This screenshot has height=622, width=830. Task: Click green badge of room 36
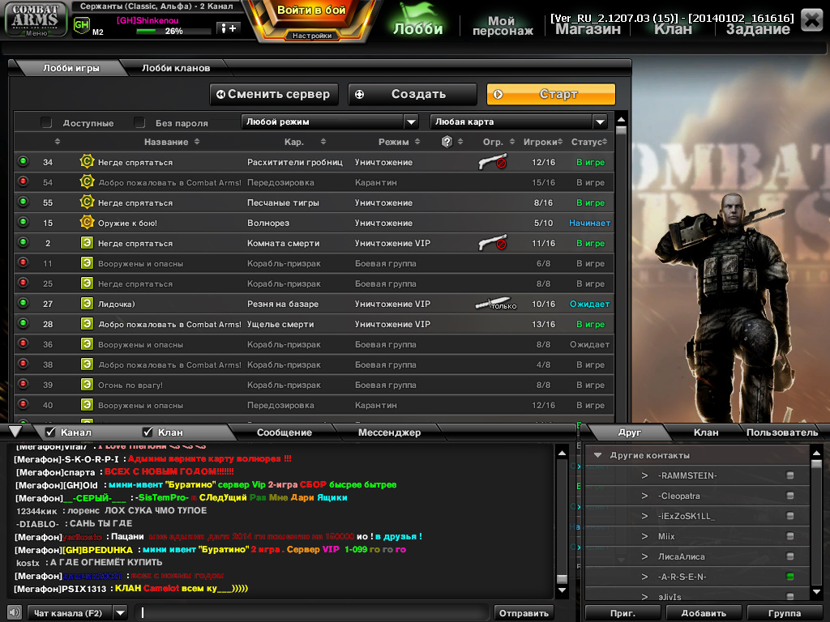[87, 343]
